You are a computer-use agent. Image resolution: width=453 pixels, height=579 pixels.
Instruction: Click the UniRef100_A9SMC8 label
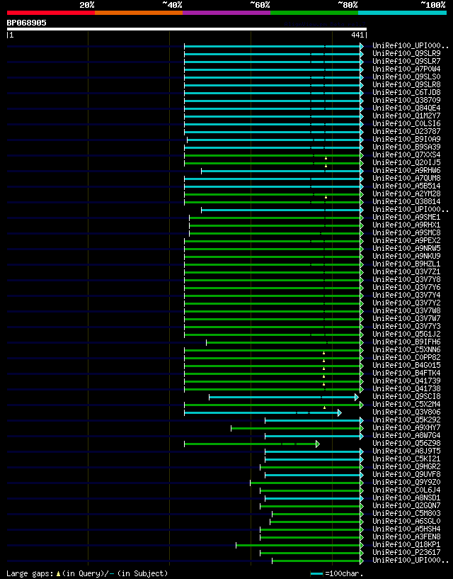(406, 232)
